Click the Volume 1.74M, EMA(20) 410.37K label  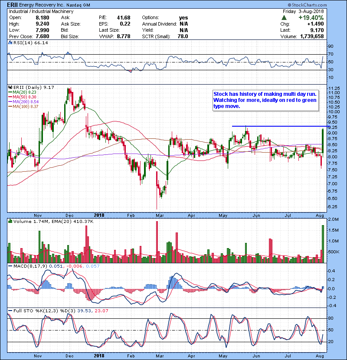[x=53, y=222]
